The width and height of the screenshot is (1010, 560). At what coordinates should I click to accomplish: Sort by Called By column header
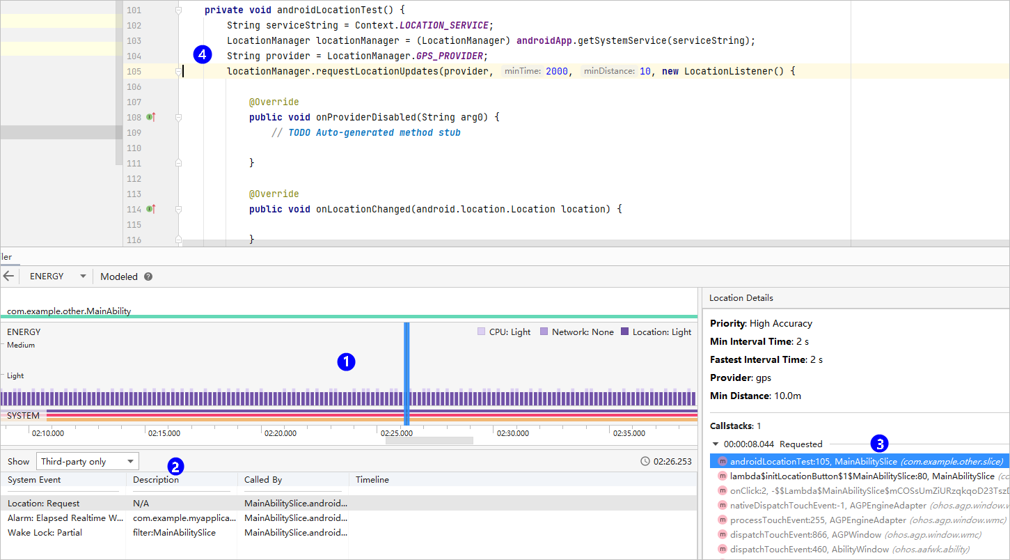click(x=293, y=480)
